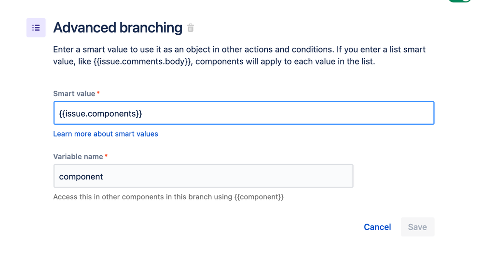The width and height of the screenshot is (482, 260).
Task: Click the 'Access this in other components' hint
Action: tap(142, 197)
